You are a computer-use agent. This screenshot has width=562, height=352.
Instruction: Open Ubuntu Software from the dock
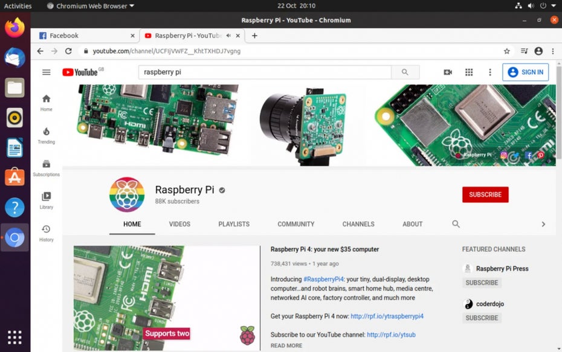15,178
